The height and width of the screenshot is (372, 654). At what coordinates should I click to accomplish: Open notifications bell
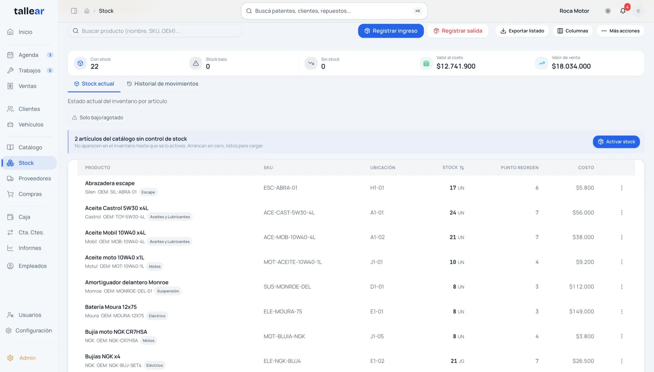[x=623, y=11]
